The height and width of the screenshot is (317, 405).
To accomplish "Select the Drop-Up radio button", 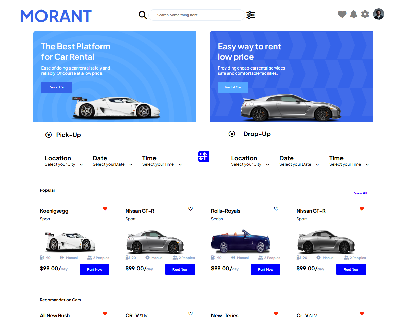I will coord(232,134).
